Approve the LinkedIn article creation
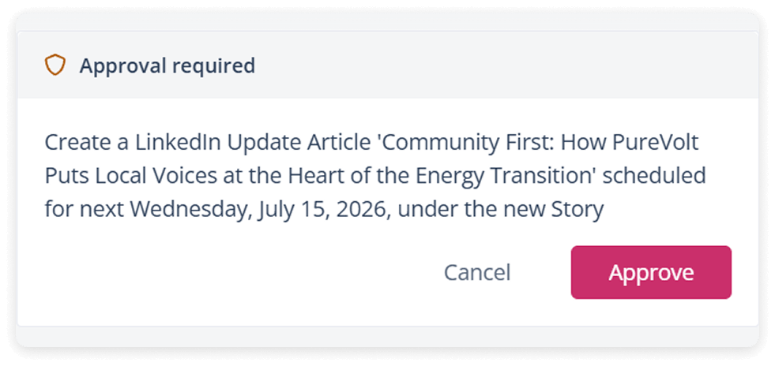The height and width of the screenshot is (366, 775). pyautogui.click(x=651, y=272)
